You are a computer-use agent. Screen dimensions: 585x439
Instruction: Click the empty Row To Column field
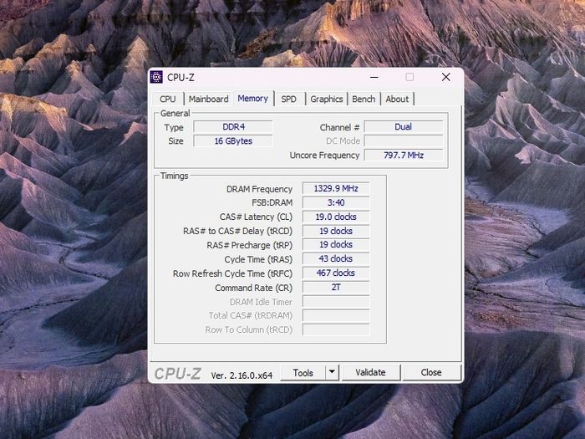[336, 329]
